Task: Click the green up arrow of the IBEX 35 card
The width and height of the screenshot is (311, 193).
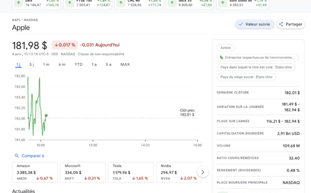Action: [172, 3]
